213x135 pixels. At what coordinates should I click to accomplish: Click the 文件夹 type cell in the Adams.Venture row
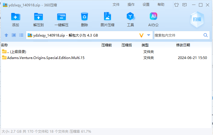tap(149, 58)
